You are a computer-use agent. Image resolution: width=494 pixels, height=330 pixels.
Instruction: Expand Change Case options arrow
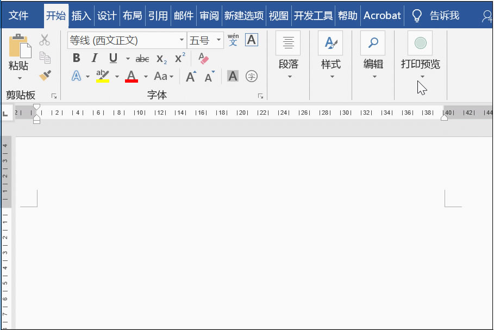(171, 77)
